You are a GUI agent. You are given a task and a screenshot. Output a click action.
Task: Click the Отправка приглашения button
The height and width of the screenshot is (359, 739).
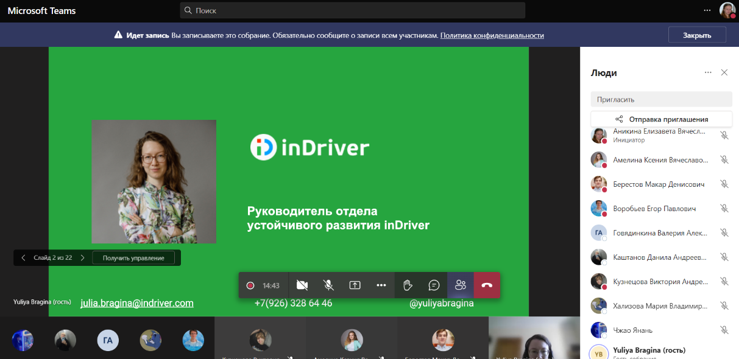(662, 119)
